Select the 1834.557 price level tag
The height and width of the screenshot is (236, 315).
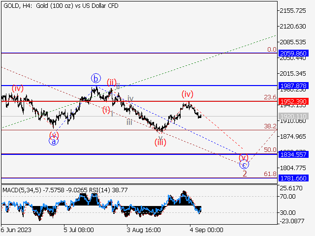293,154
